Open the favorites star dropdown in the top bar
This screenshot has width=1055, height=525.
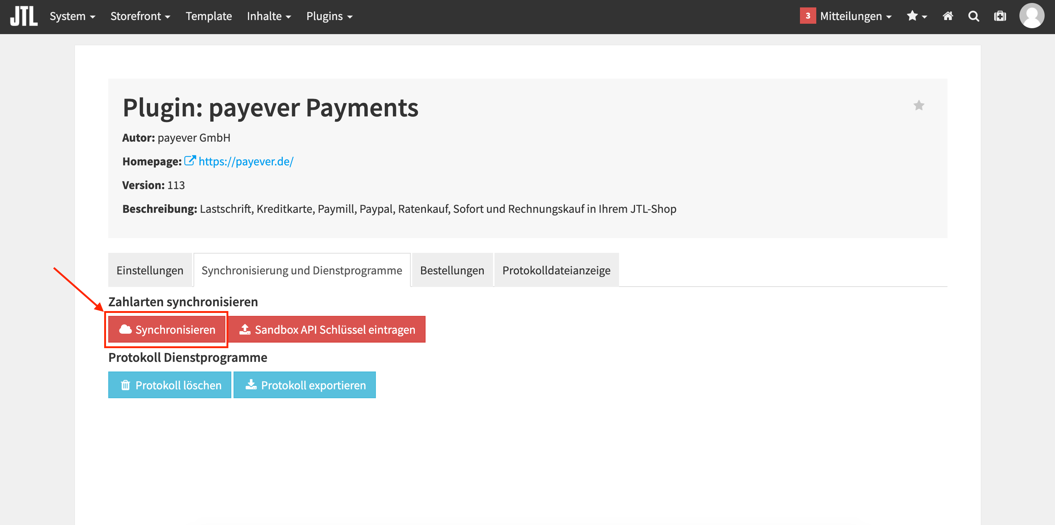click(917, 16)
